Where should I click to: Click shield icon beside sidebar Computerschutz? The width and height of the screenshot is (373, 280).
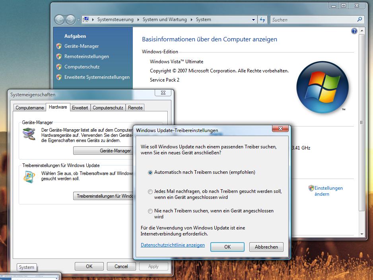coord(59,67)
